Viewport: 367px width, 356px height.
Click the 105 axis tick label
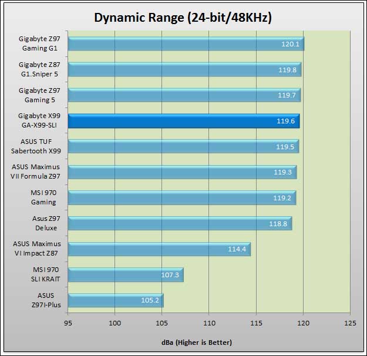pyautogui.click(x=161, y=323)
